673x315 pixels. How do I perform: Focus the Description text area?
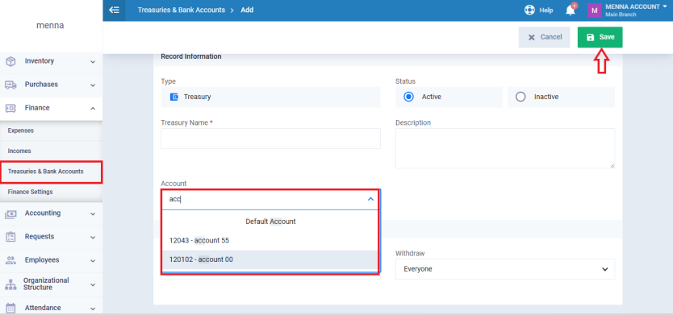pos(505,148)
